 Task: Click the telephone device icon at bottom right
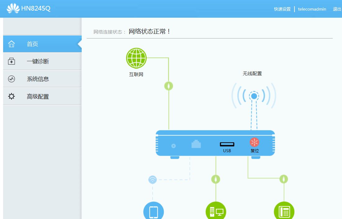(x=284, y=212)
